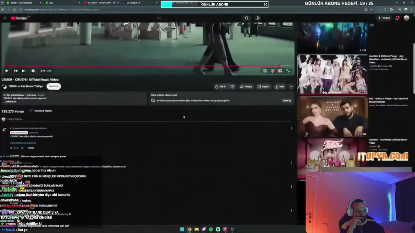Start voice search with microphone icon
415x233 pixels.
[258, 18]
